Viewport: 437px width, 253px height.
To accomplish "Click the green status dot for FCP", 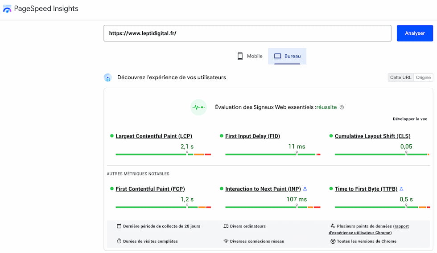I will pyautogui.click(x=112, y=189).
